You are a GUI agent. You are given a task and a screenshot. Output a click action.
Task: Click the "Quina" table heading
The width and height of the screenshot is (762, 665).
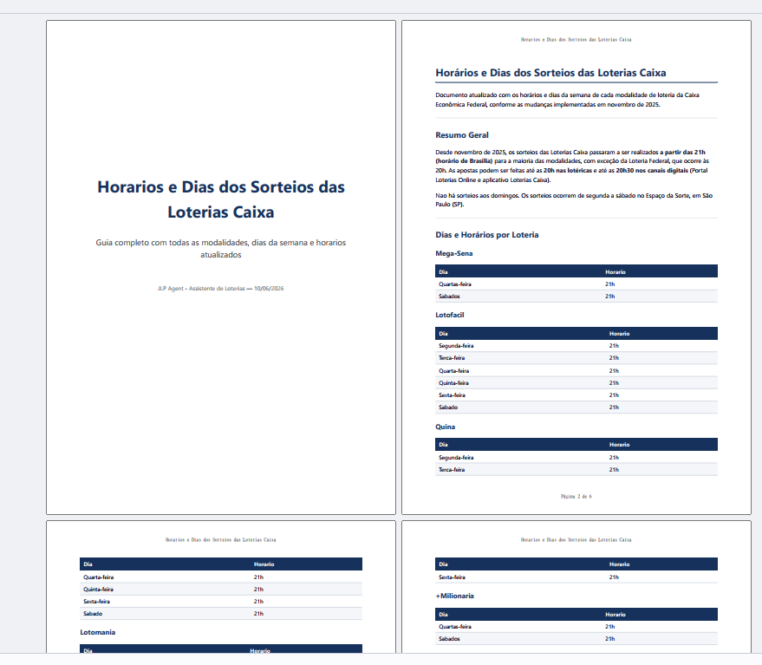click(x=445, y=427)
